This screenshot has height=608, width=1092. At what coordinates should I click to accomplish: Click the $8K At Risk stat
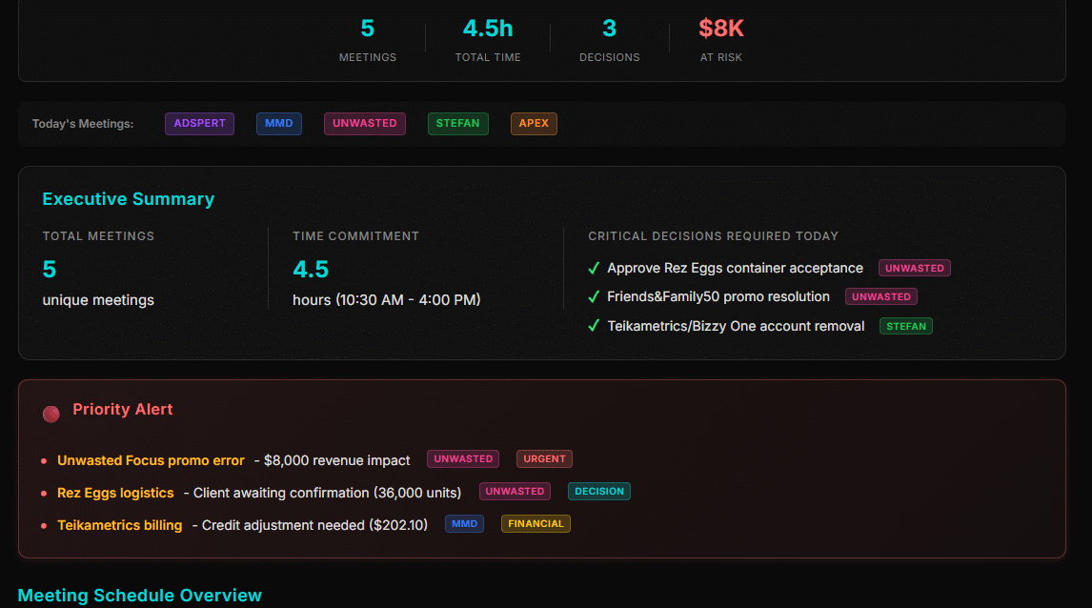coord(719,29)
